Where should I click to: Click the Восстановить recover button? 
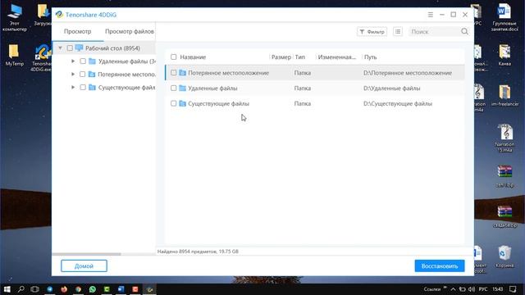(x=440, y=265)
